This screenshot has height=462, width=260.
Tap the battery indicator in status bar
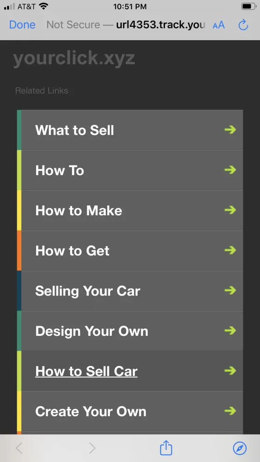point(248,6)
